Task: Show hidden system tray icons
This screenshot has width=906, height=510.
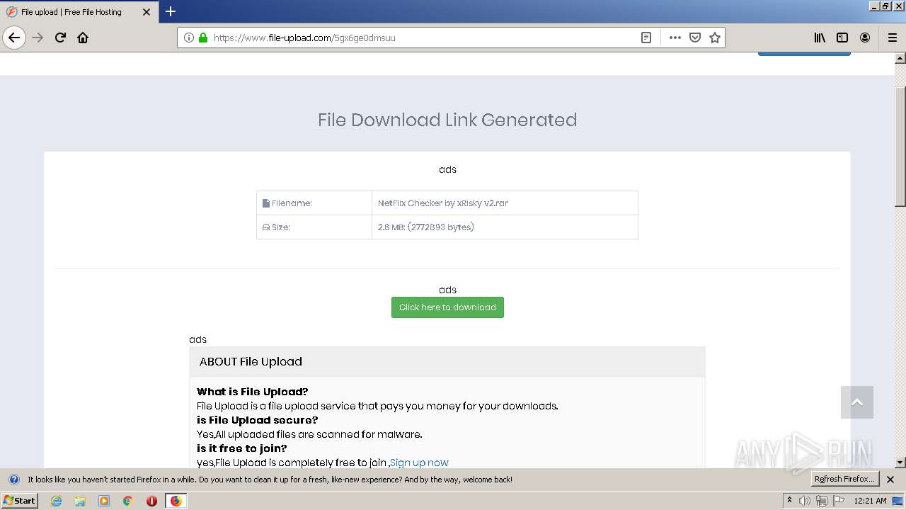Action: (x=789, y=501)
